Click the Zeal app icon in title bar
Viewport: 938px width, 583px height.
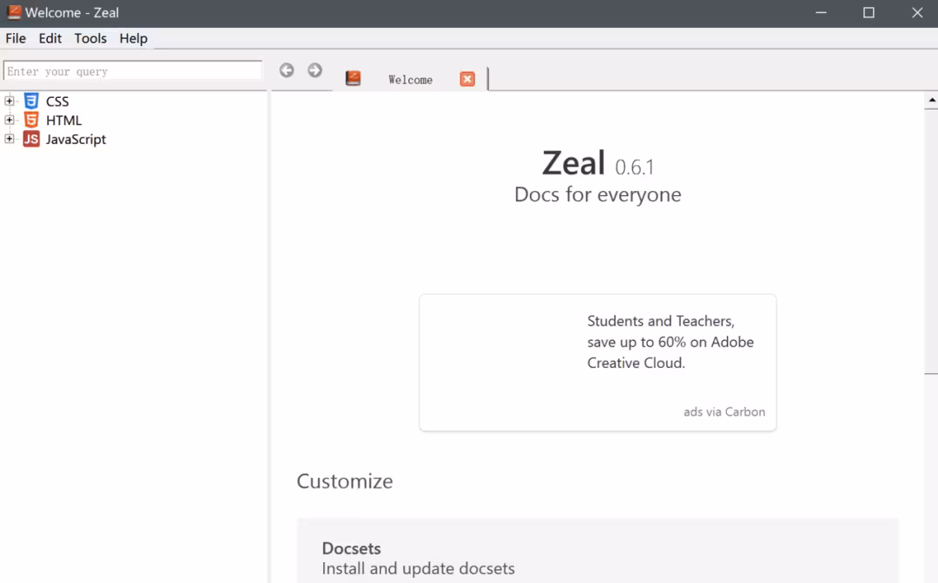click(14, 12)
